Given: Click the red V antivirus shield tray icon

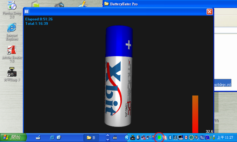Looking at the screenshot, I should point(186,138).
